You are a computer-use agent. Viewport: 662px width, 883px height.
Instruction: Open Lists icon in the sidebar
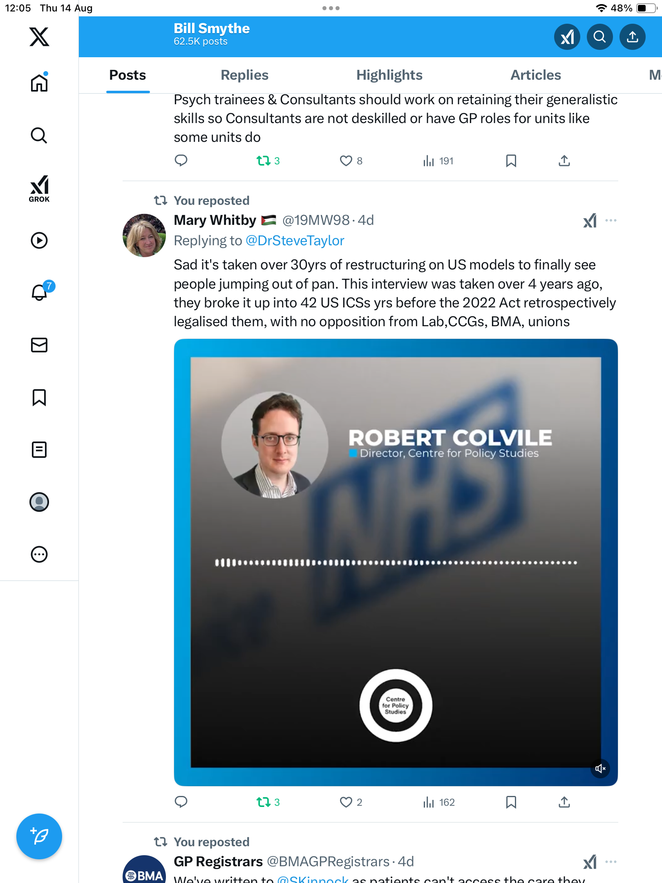[x=39, y=450]
